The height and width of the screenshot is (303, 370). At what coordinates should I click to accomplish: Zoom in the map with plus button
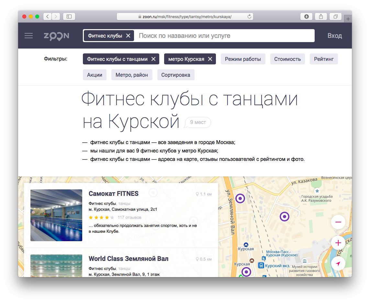click(x=338, y=243)
